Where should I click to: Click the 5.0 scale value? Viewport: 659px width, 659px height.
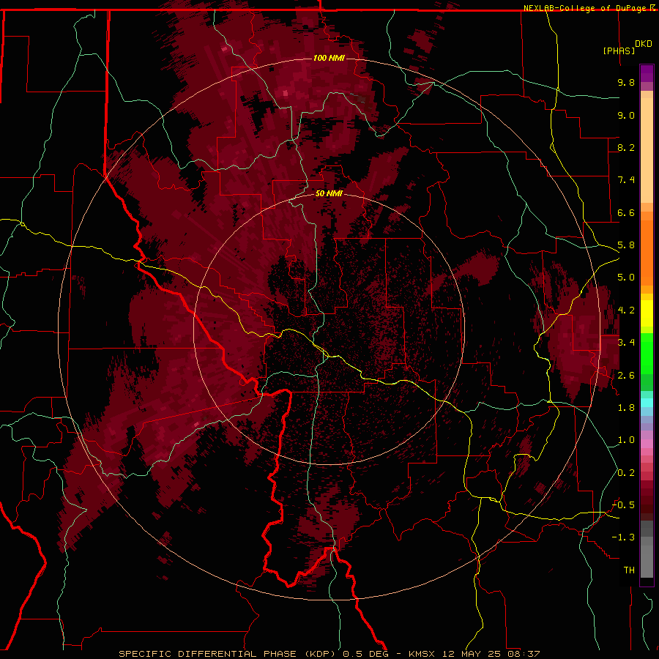click(626, 278)
